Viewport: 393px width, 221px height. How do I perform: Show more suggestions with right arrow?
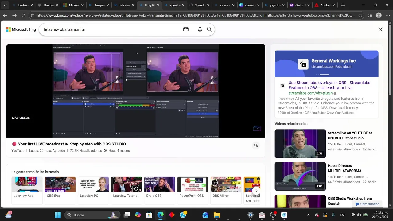click(256, 191)
